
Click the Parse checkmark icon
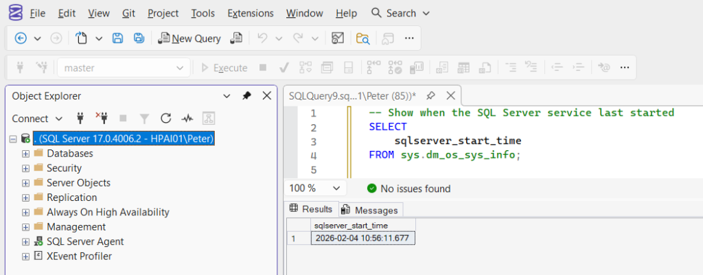pyautogui.click(x=284, y=68)
